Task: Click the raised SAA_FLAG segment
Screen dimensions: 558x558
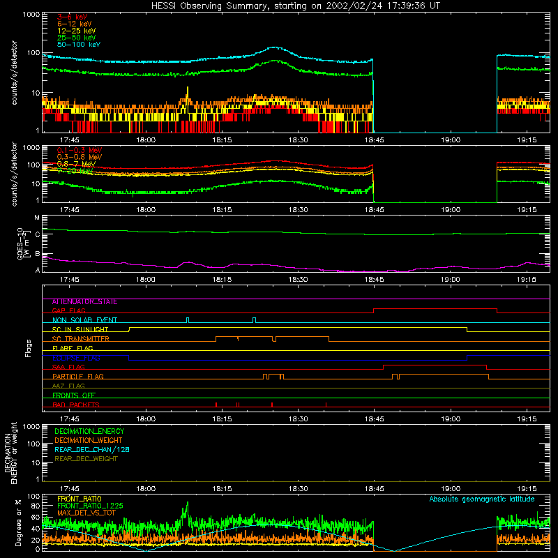Action: tap(435, 365)
